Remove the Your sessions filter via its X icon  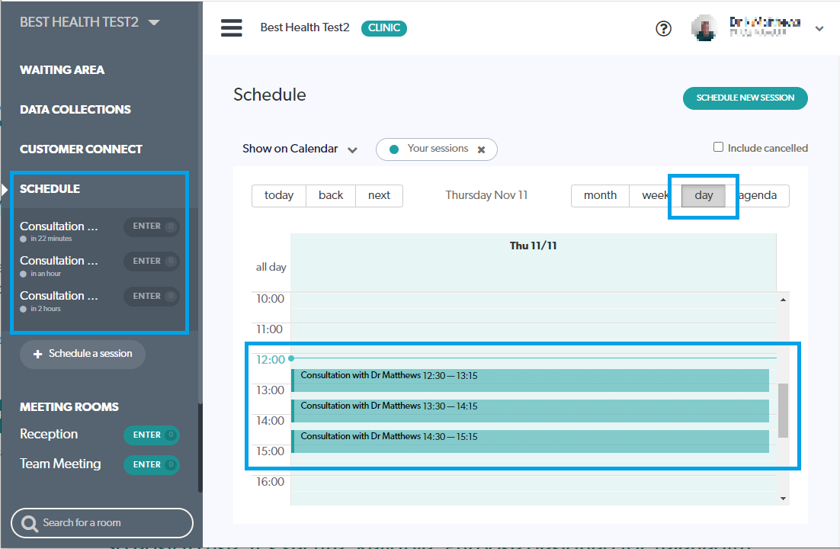coord(482,149)
